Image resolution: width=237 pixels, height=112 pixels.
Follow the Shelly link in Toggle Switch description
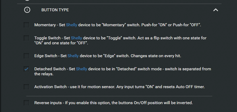(76, 38)
